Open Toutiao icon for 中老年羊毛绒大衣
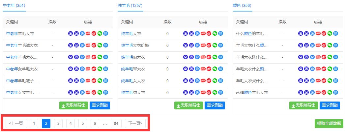Screen dimensions: 345x132 pos(88,45)
